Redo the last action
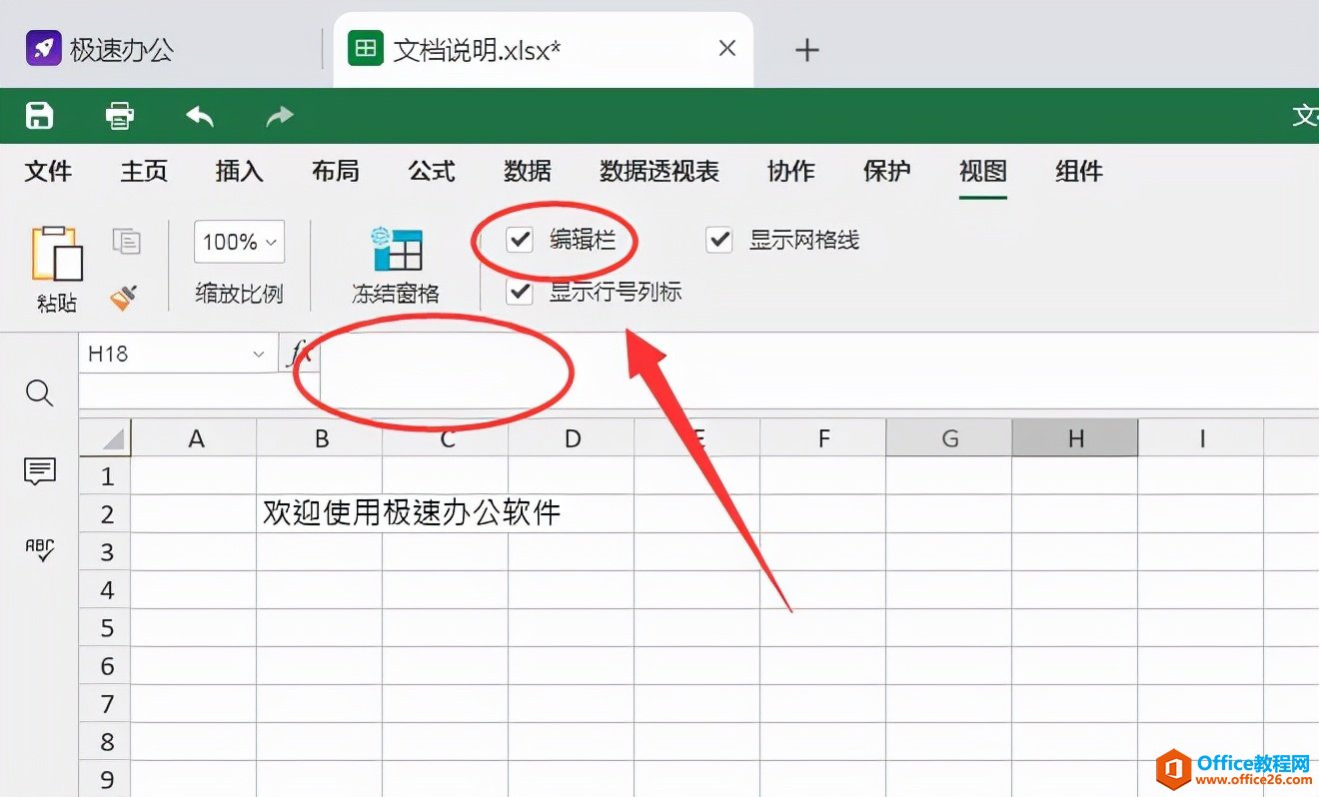Screen dimensions: 1319x797 pos(278,115)
